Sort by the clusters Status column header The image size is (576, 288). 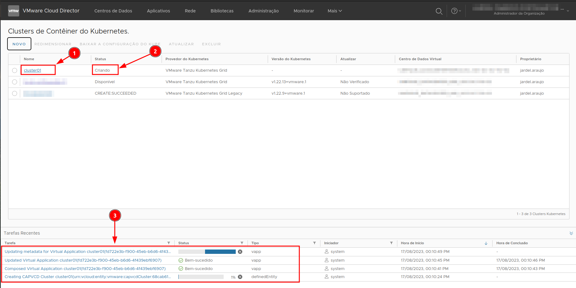click(x=100, y=59)
